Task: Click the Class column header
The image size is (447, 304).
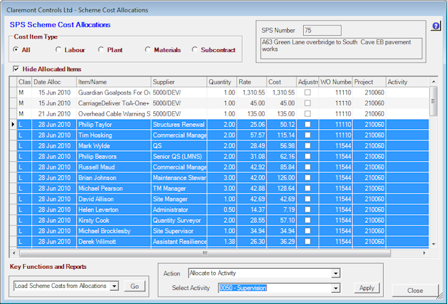Action: point(25,82)
